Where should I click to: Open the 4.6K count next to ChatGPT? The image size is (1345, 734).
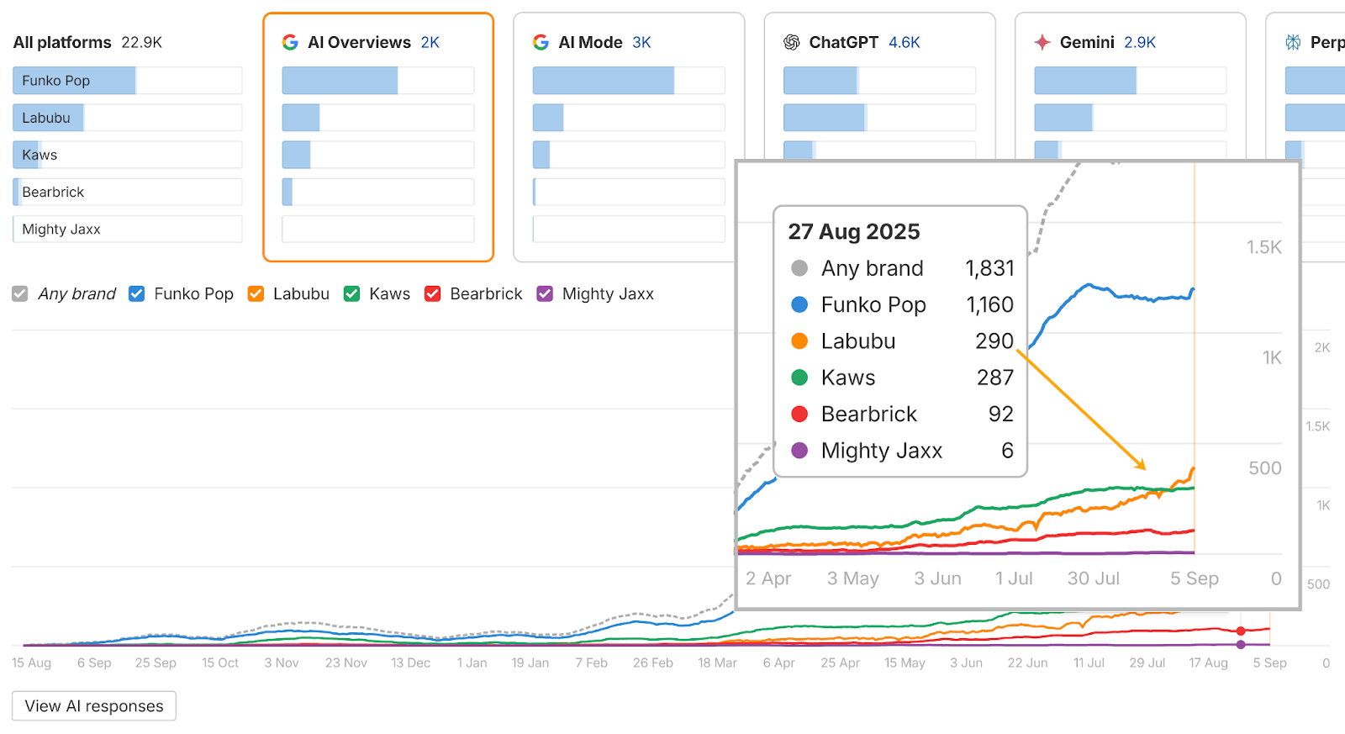(904, 42)
